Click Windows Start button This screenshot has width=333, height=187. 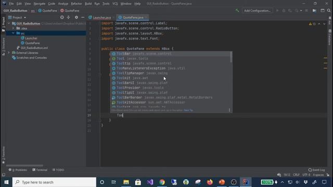pyautogui.click(x=6, y=182)
